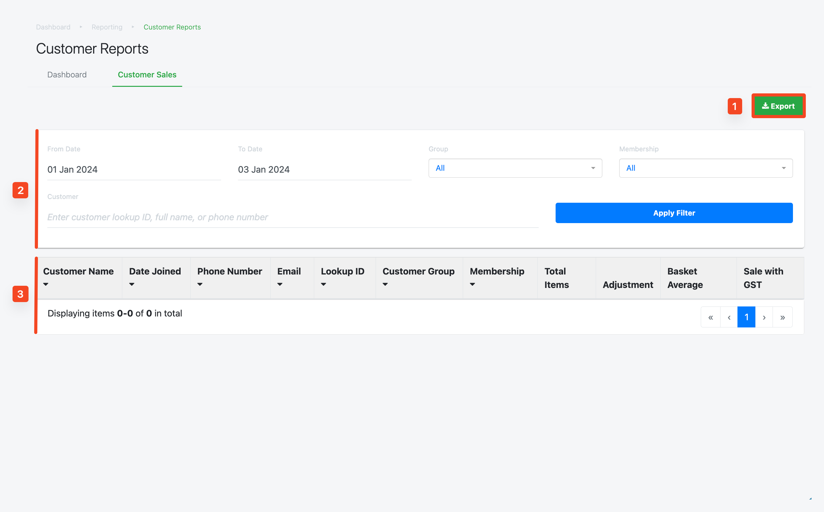Screen dimensions: 824x512
Task: Sort by the Customer Group column arrow
Action: (x=385, y=285)
